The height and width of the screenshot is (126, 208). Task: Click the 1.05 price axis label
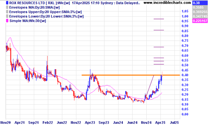(x=185, y=11)
